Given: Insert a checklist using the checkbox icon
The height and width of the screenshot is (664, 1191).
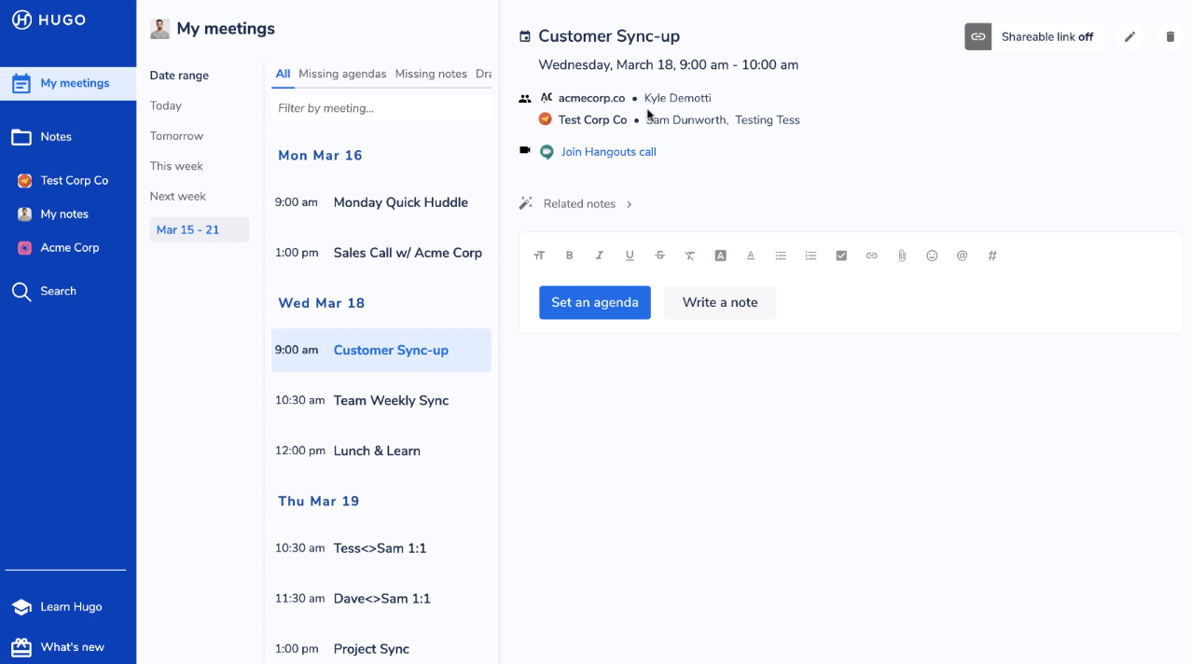Looking at the screenshot, I should point(841,255).
